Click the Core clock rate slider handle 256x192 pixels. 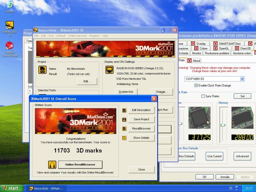[180, 124]
